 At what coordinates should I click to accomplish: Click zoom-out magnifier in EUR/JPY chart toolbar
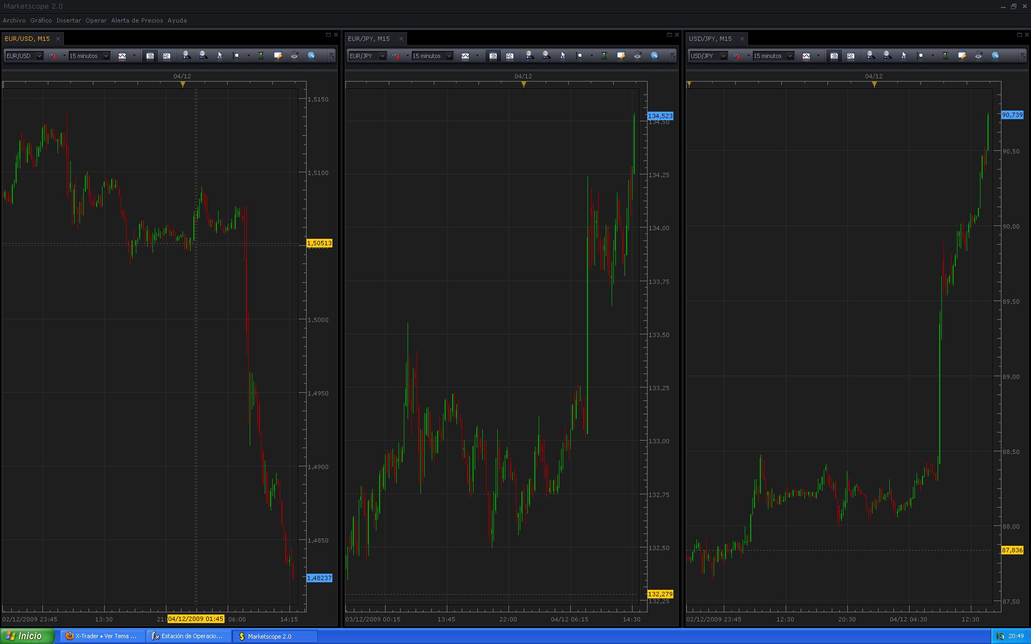point(546,56)
